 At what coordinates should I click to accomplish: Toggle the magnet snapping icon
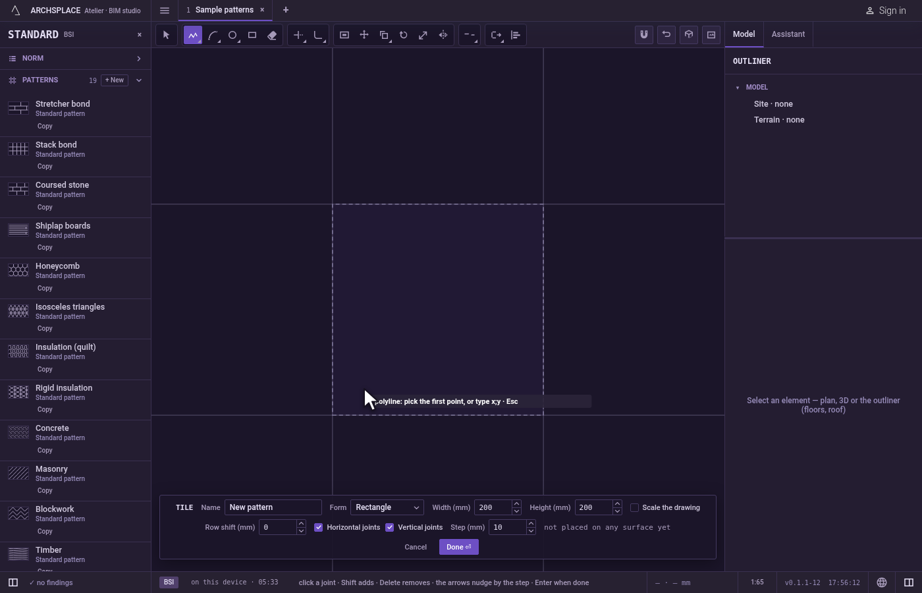pyautogui.click(x=644, y=35)
